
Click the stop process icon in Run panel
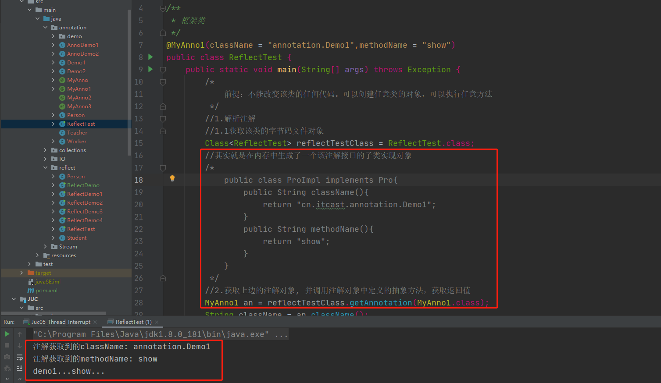[x=7, y=345]
